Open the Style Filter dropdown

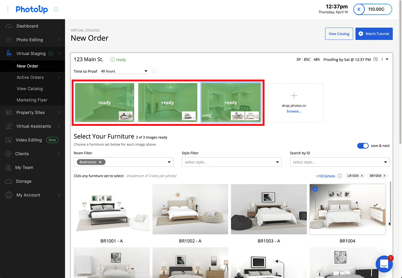tap(231, 162)
